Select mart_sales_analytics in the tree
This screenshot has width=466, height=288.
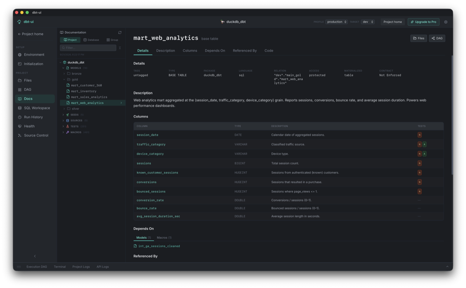click(89, 97)
